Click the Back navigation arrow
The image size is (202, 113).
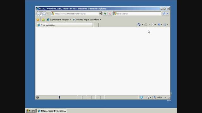click(x=39, y=13)
